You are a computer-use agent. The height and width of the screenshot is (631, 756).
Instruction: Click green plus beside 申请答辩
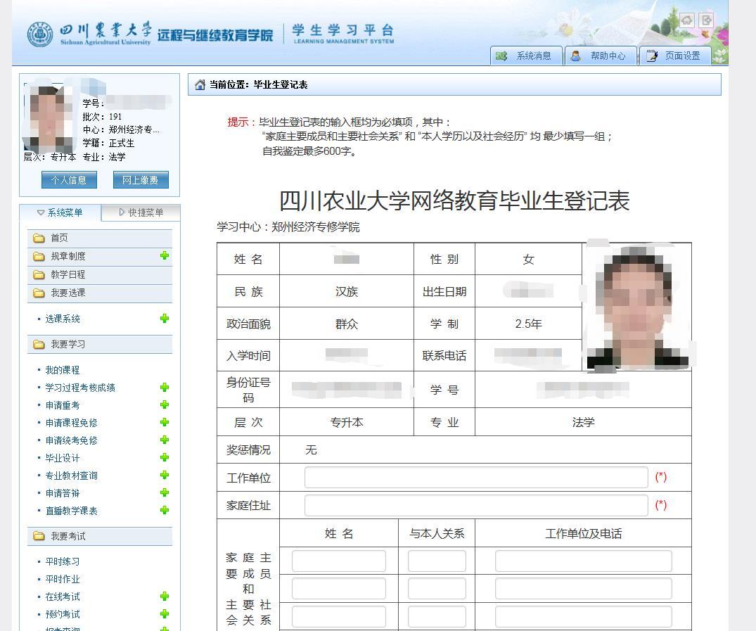point(165,492)
